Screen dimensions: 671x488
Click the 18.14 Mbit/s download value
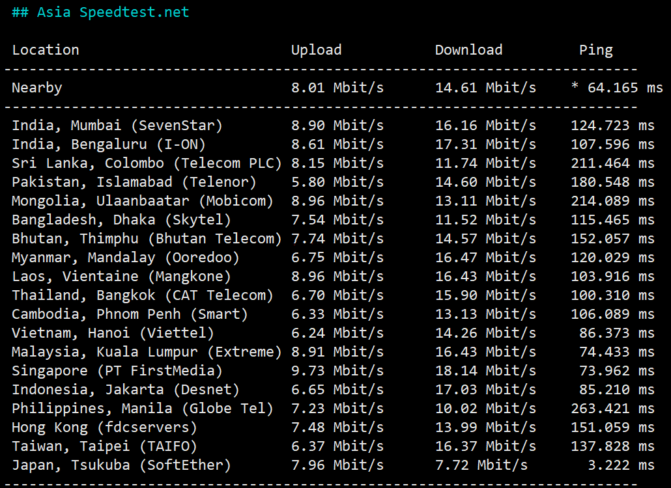[485, 371]
